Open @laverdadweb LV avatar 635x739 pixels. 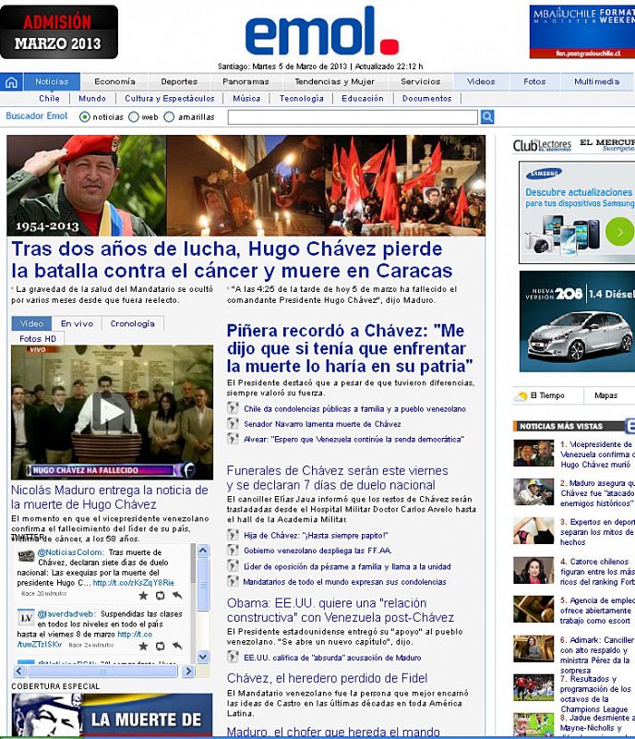click(x=26, y=617)
